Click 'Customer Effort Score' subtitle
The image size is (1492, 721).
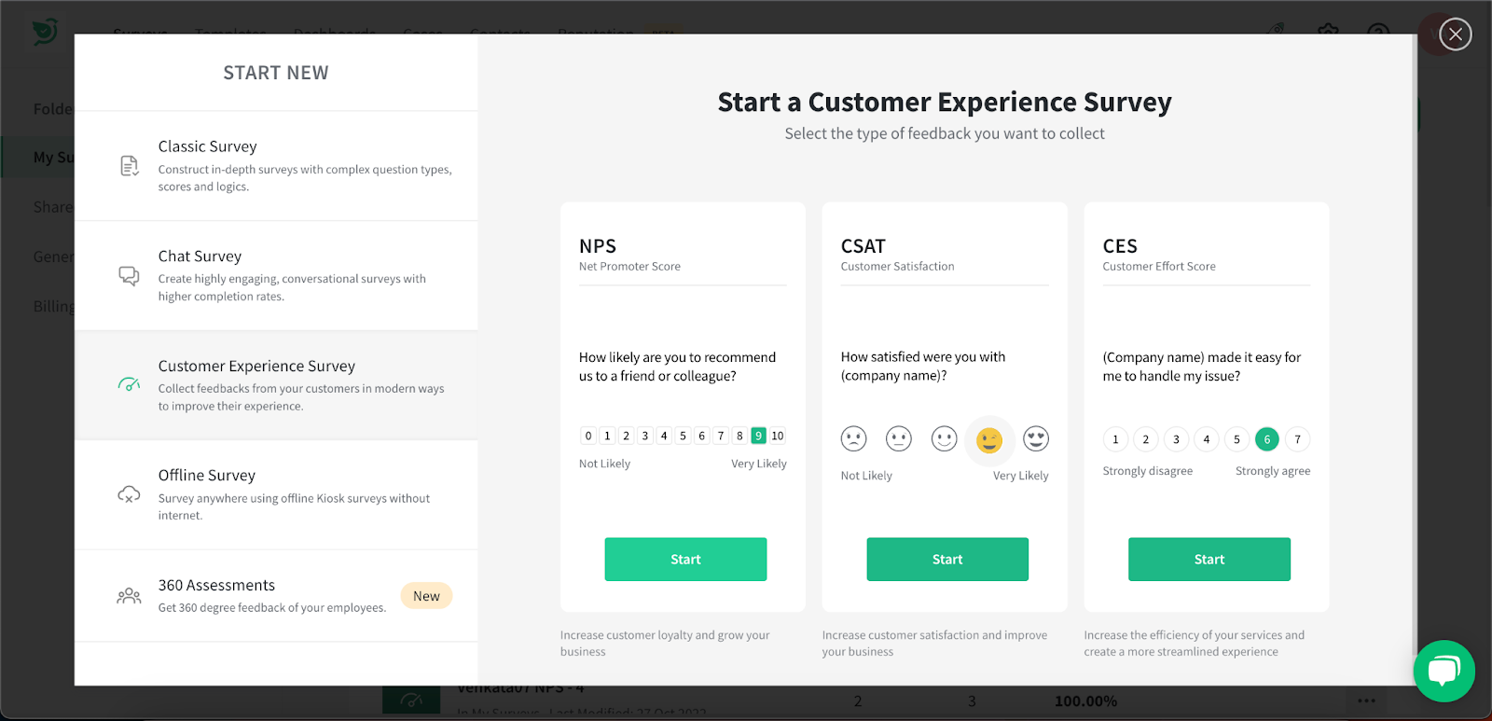click(1159, 267)
